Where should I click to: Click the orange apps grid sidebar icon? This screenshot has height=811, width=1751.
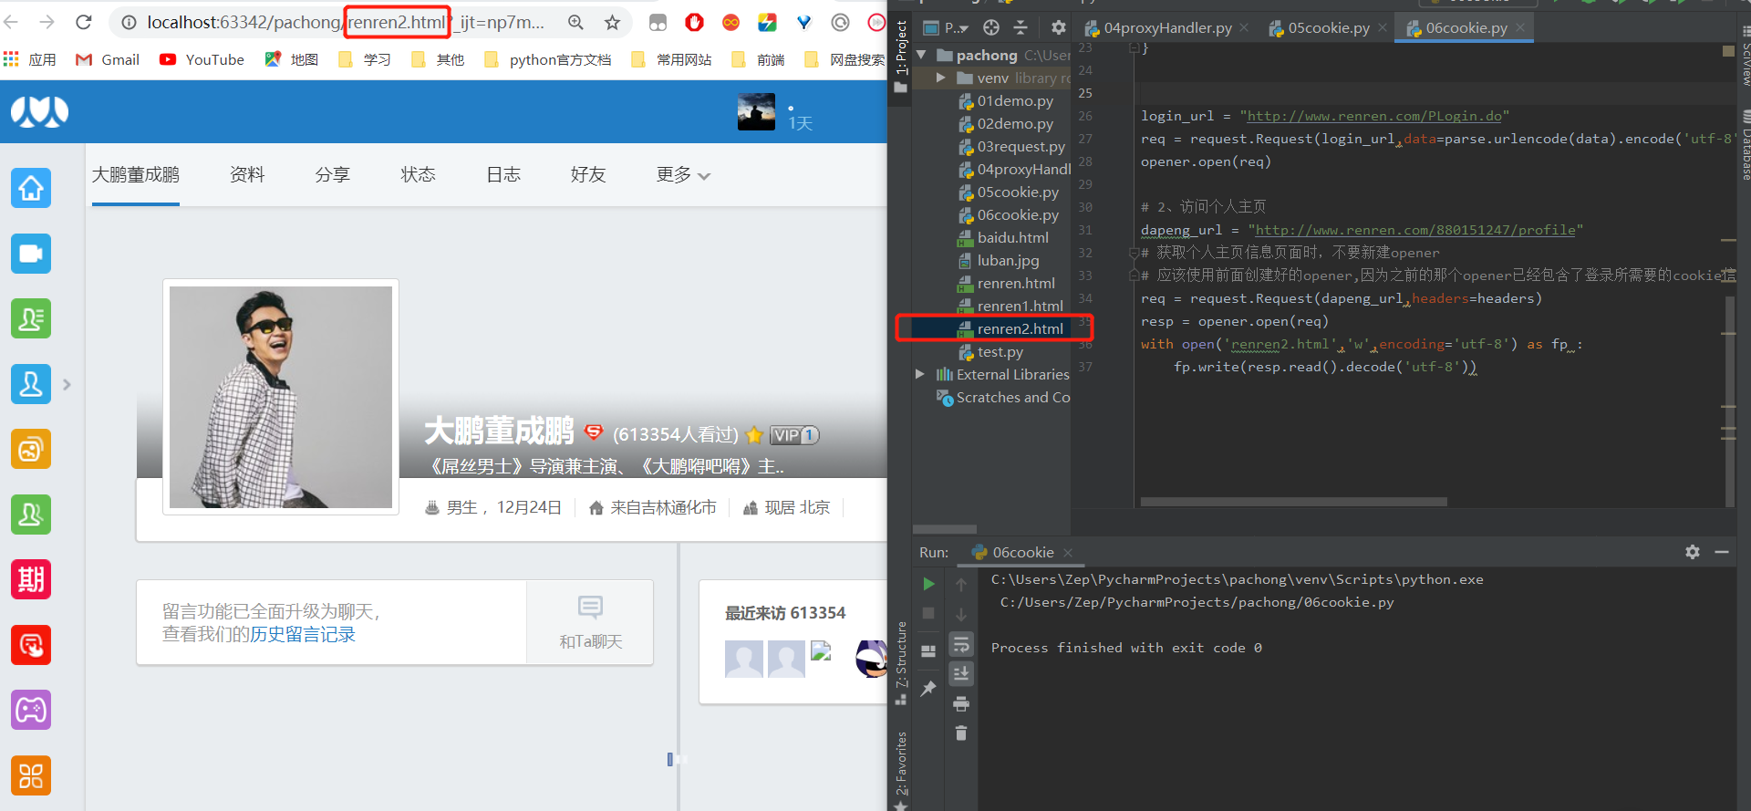[x=31, y=775]
